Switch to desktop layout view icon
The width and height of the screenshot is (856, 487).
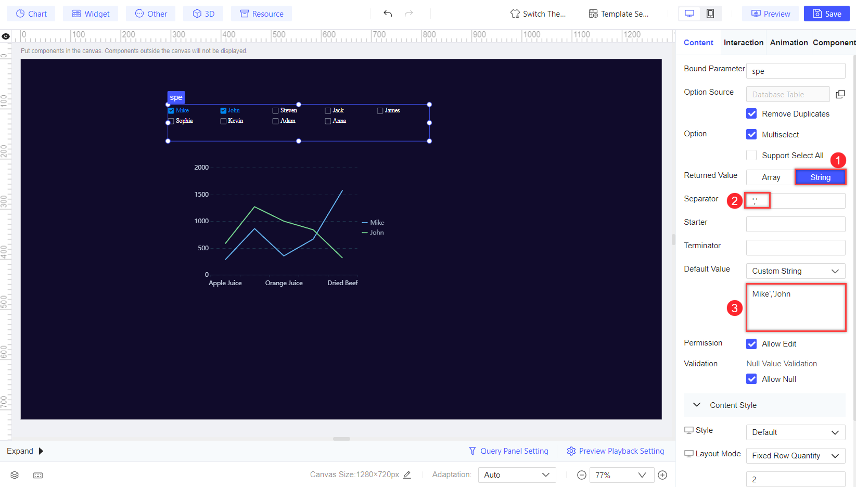tap(689, 14)
